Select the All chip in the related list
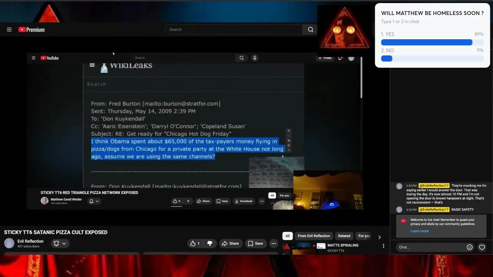The image size is (493, 277). 287,236
